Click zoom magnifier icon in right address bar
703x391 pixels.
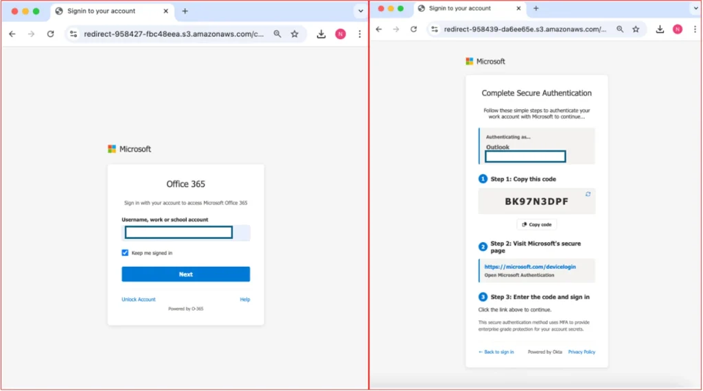pos(620,29)
